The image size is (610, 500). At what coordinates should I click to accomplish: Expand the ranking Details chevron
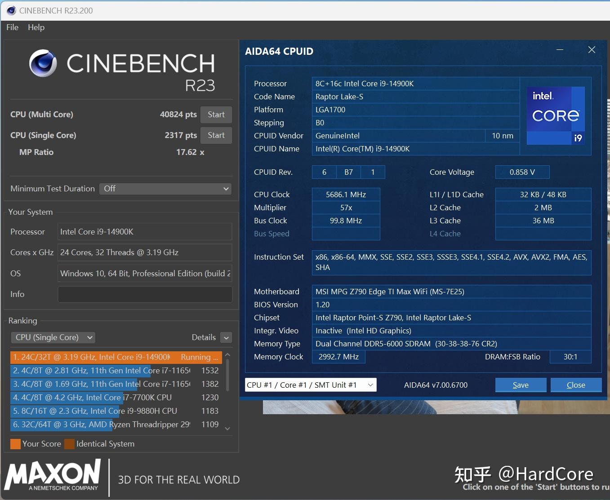pos(227,338)
